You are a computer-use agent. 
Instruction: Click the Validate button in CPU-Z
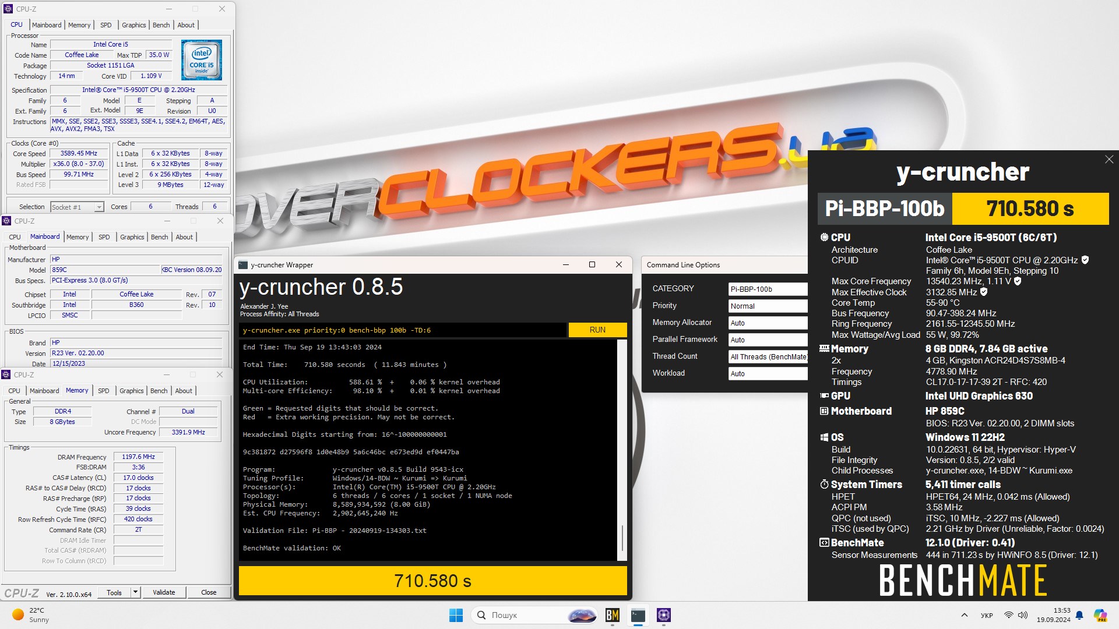pyautogui.click(x=164, y=592)
